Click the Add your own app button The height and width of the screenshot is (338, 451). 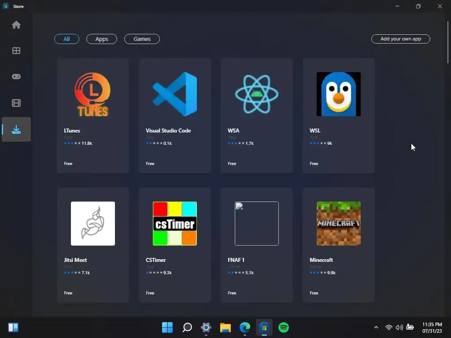401,39
